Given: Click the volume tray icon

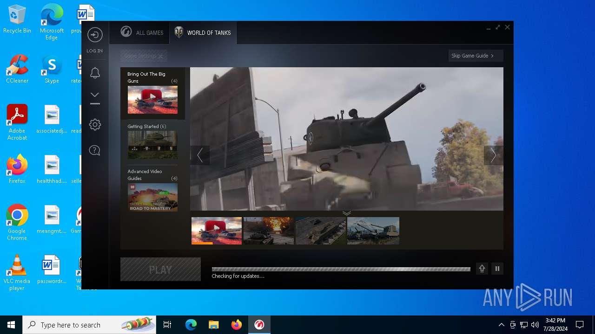Looking at the screenshot, I should point(535,325).
